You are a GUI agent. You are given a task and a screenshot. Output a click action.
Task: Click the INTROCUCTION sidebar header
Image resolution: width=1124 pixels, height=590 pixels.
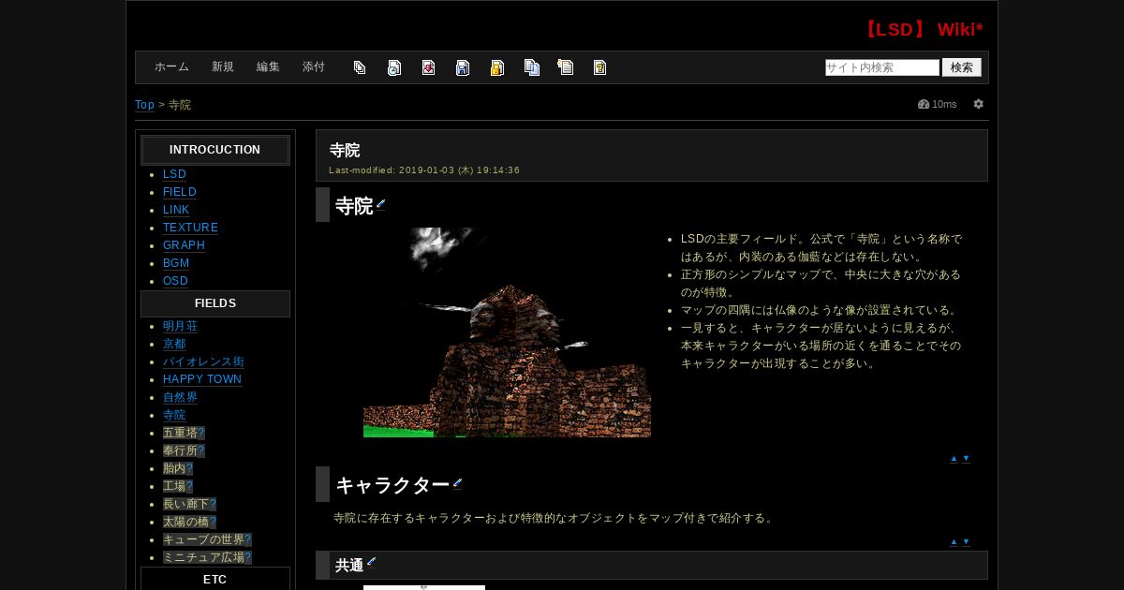tap(215, 150)
